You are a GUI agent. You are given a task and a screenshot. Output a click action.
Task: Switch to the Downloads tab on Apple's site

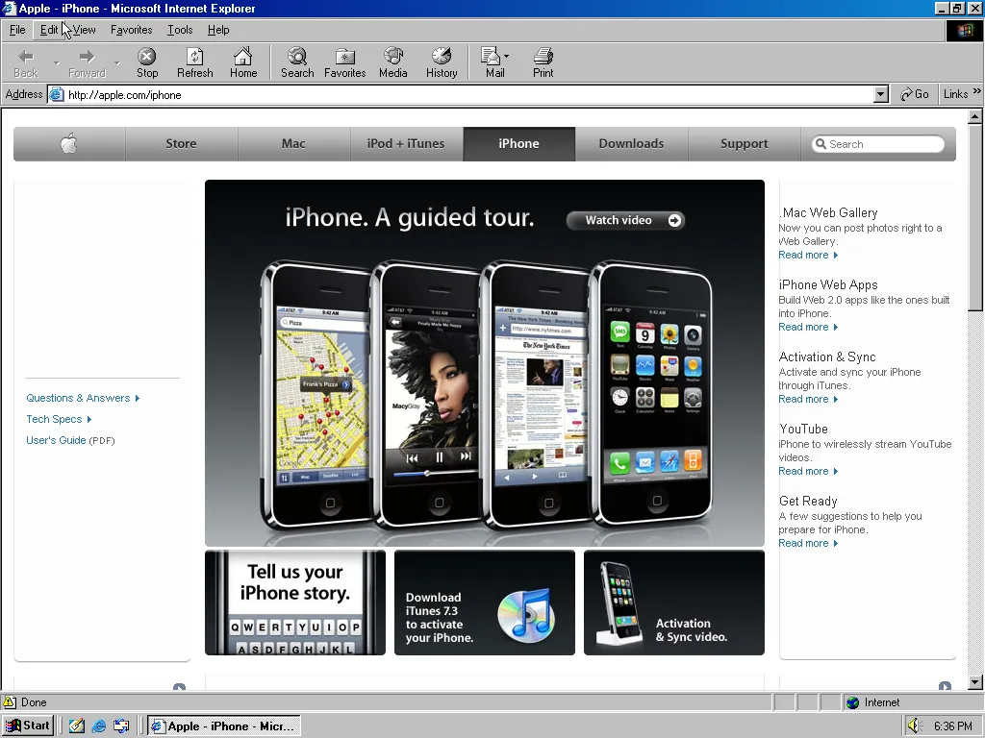click(x=631, y=143)
